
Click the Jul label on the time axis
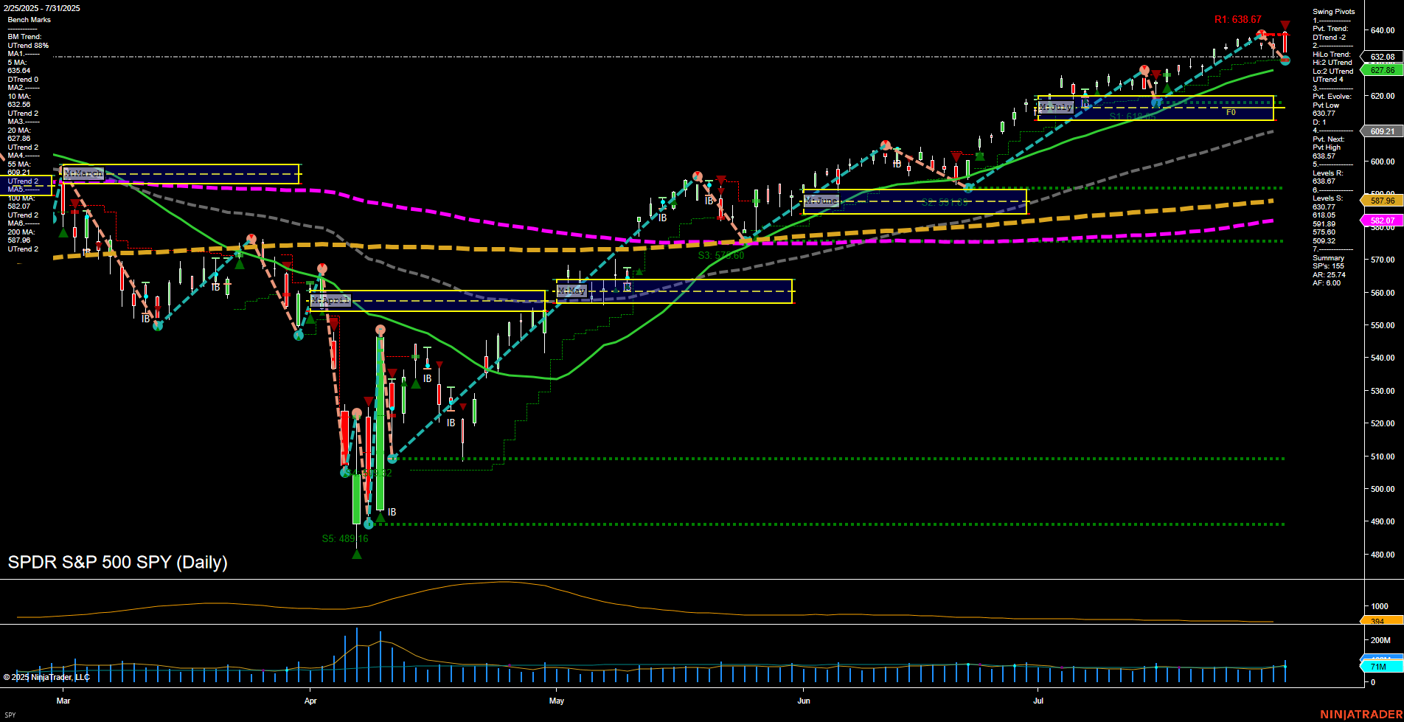click(x=1038, y=701)
